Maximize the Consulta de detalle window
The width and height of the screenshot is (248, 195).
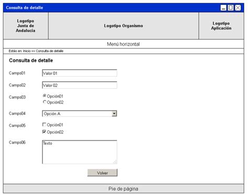pos(231,8)
